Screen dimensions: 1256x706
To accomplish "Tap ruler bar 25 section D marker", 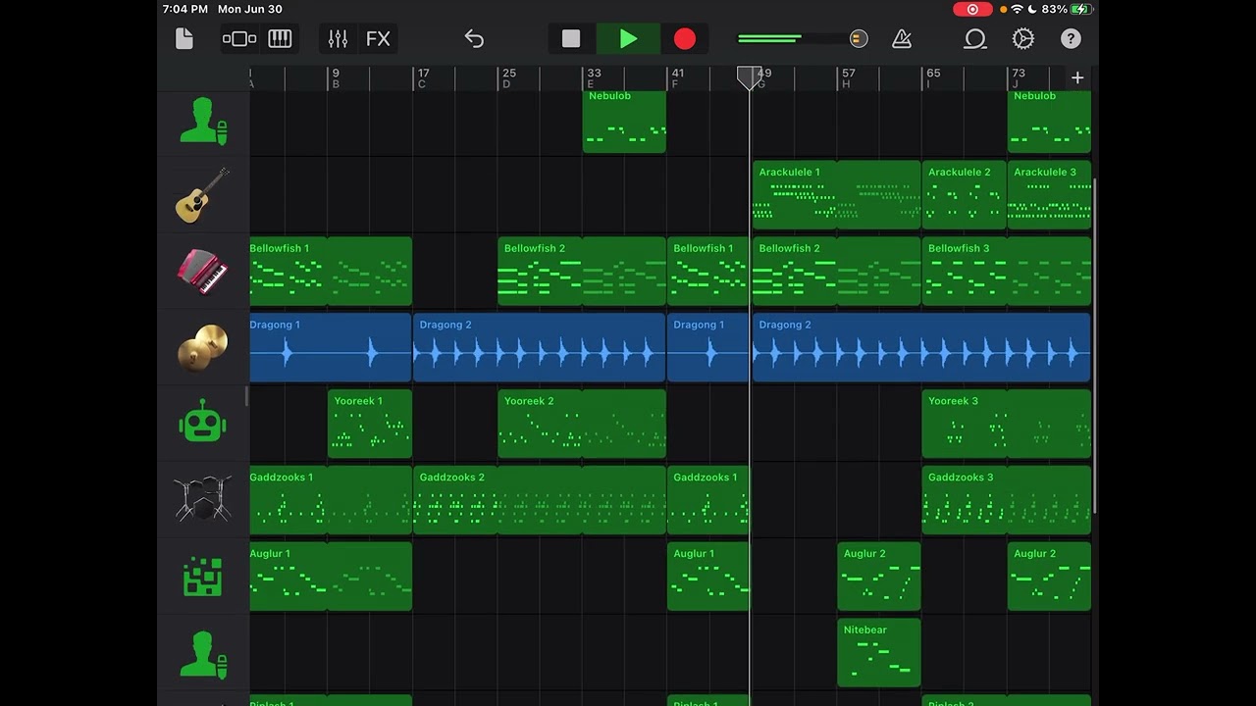I will (507, 78).
